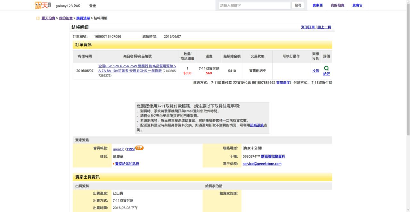Click the orange badge beside seller great3c
The height and width of the screenshot is (212, 410).
(139, 148)
